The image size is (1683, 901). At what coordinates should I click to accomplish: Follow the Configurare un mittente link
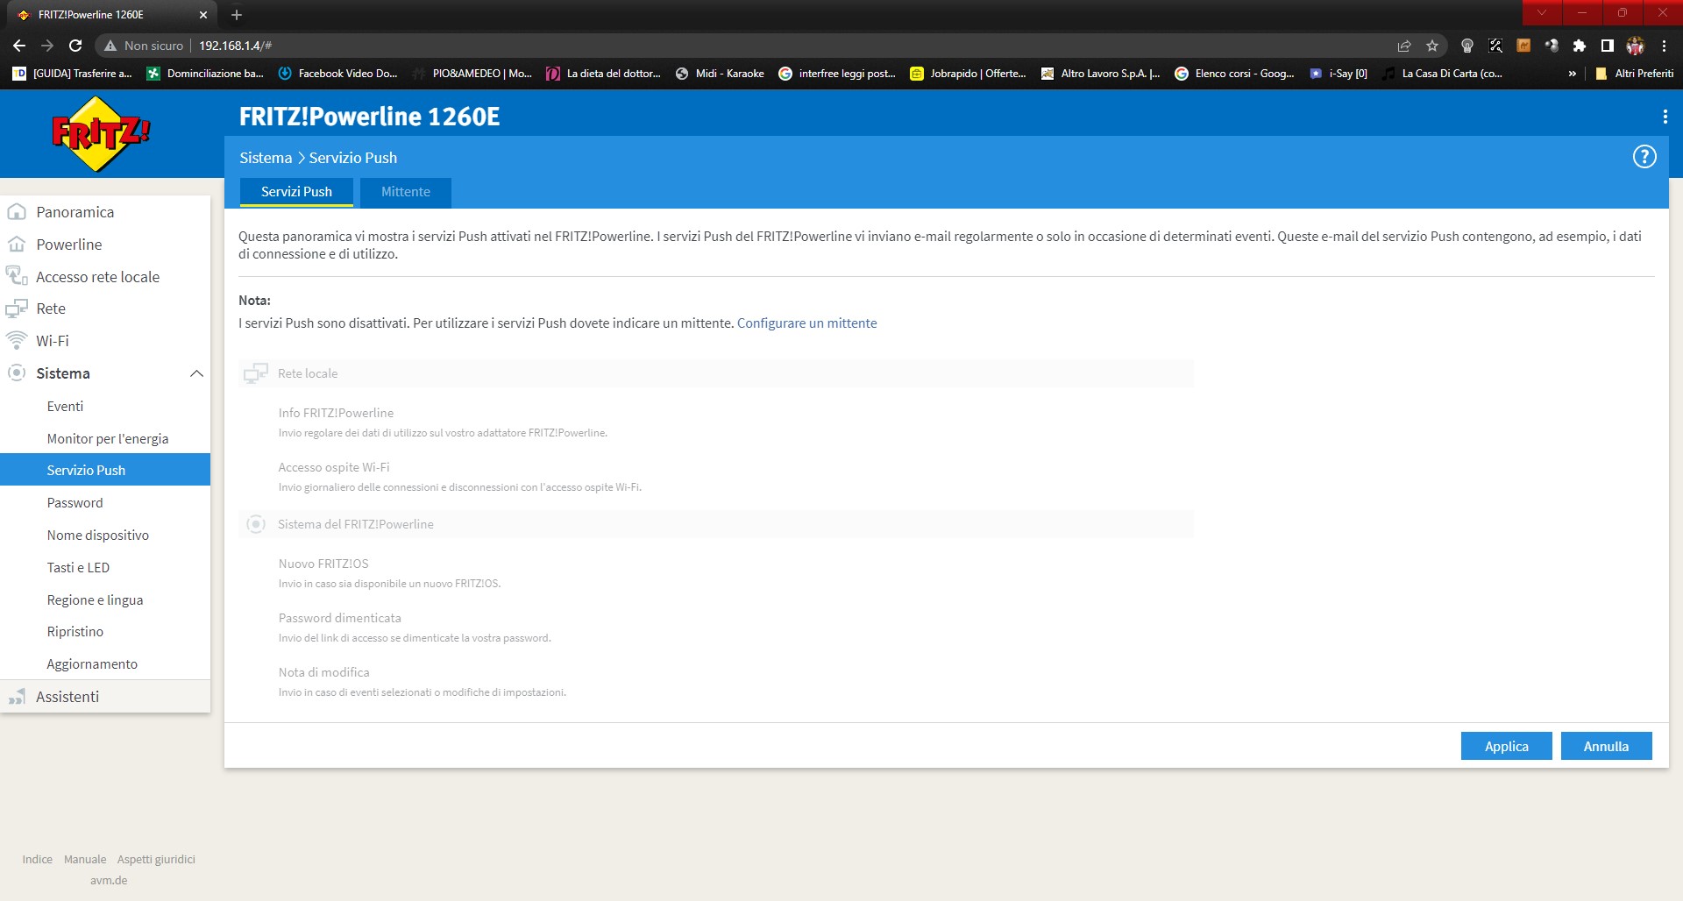pyautogui.click(x=806, y=323)
